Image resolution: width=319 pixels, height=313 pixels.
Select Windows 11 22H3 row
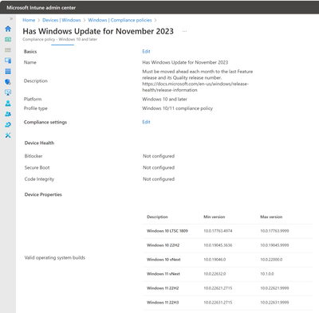coord(228,303)
